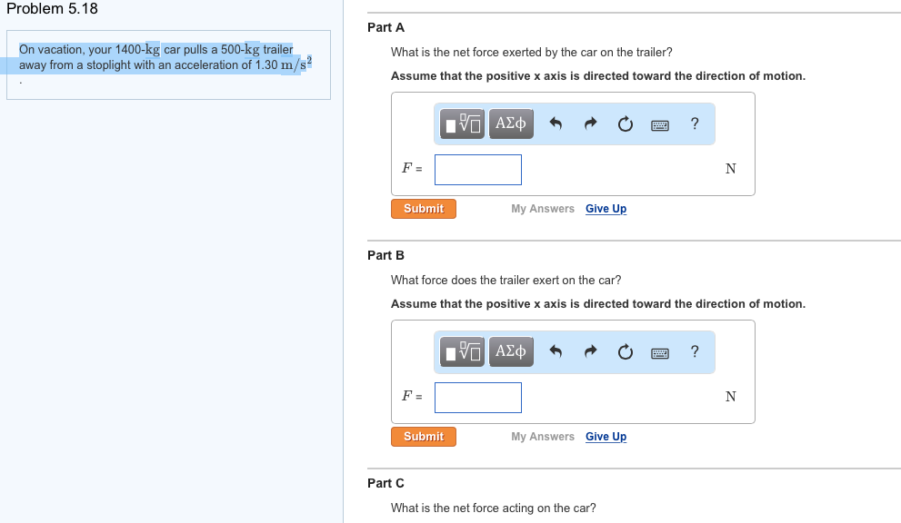This screenshot has width=901, height=523.
Task: Click Give Up for Part A
Action: pos(606,209)
